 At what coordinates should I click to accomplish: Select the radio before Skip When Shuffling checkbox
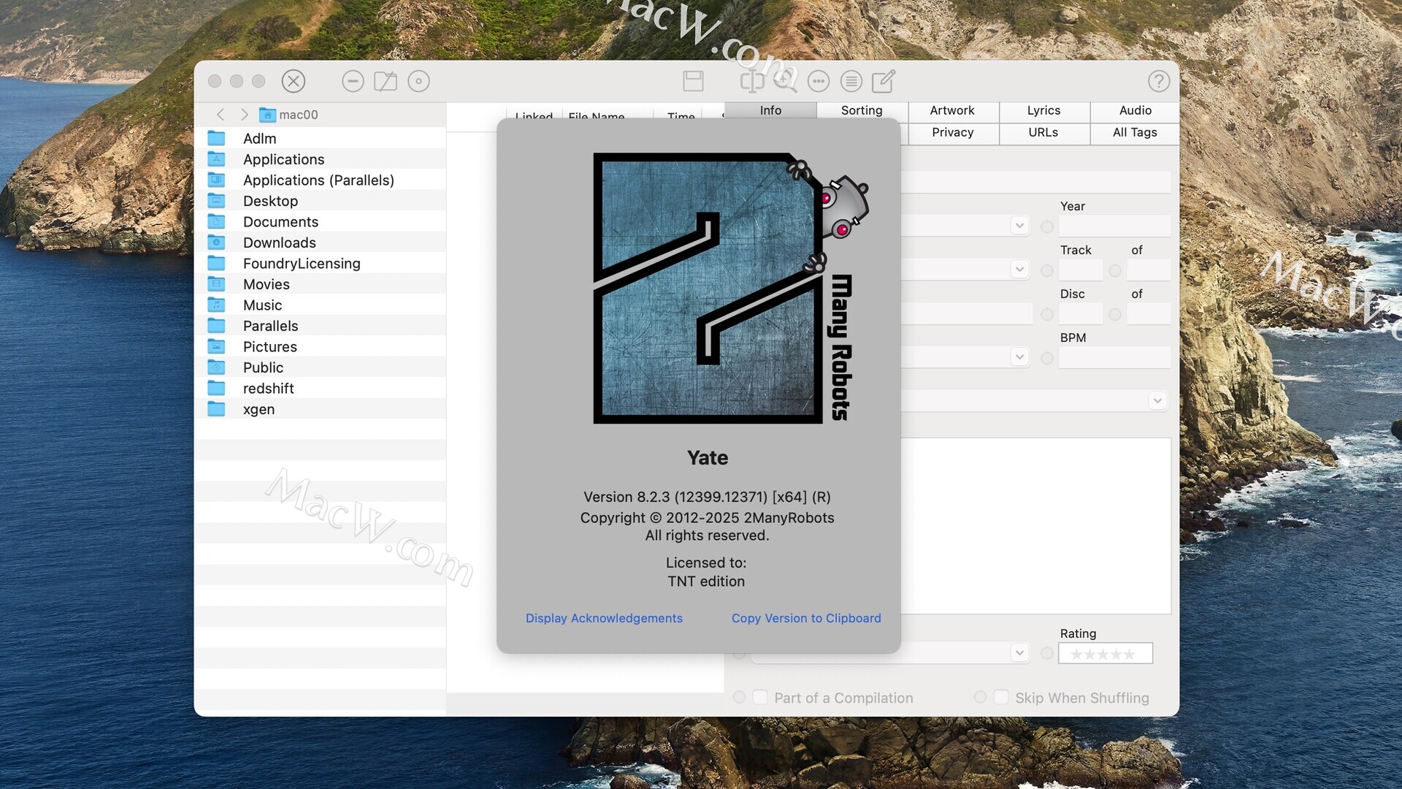[981, 698]
